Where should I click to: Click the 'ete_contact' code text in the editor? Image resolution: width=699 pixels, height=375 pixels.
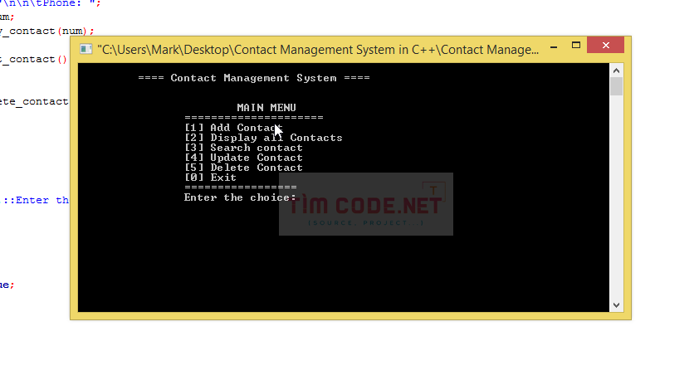(34, 101)
